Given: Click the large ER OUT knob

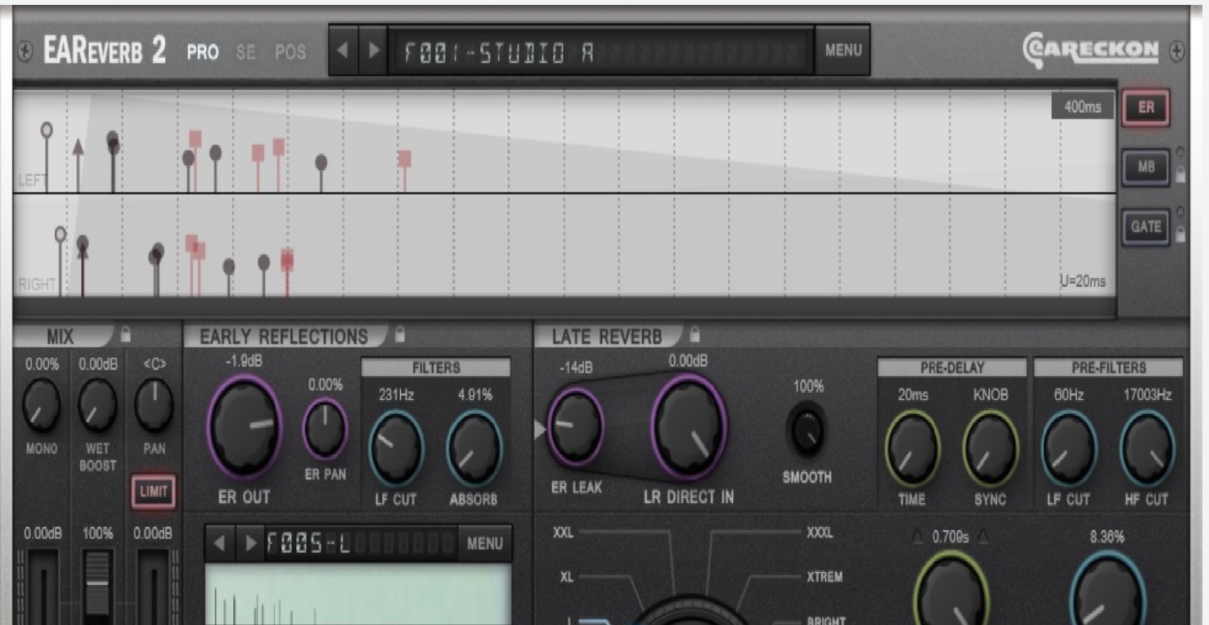Looking at the screenshot, I should click(245, 425).
